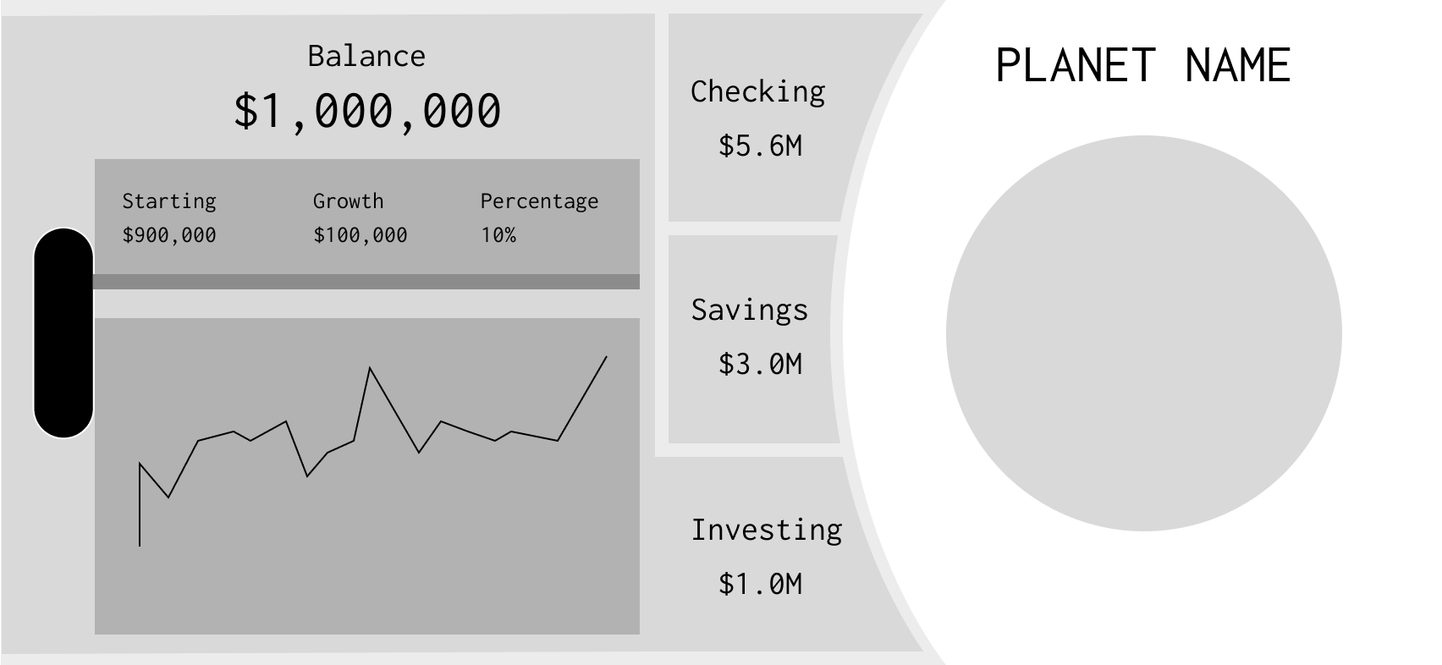
Task: Click the gray planet circle
Action: (x=1144, y=333)
